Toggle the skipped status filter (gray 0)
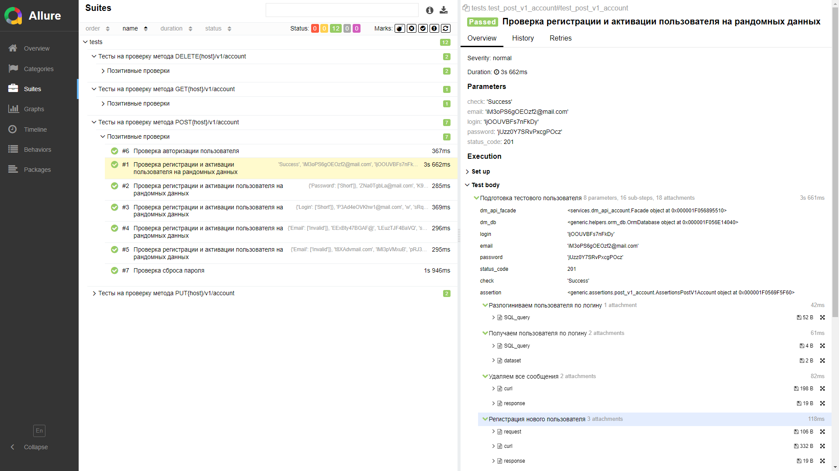The height and width of the screenshot is (471, 839). point(347,28)
